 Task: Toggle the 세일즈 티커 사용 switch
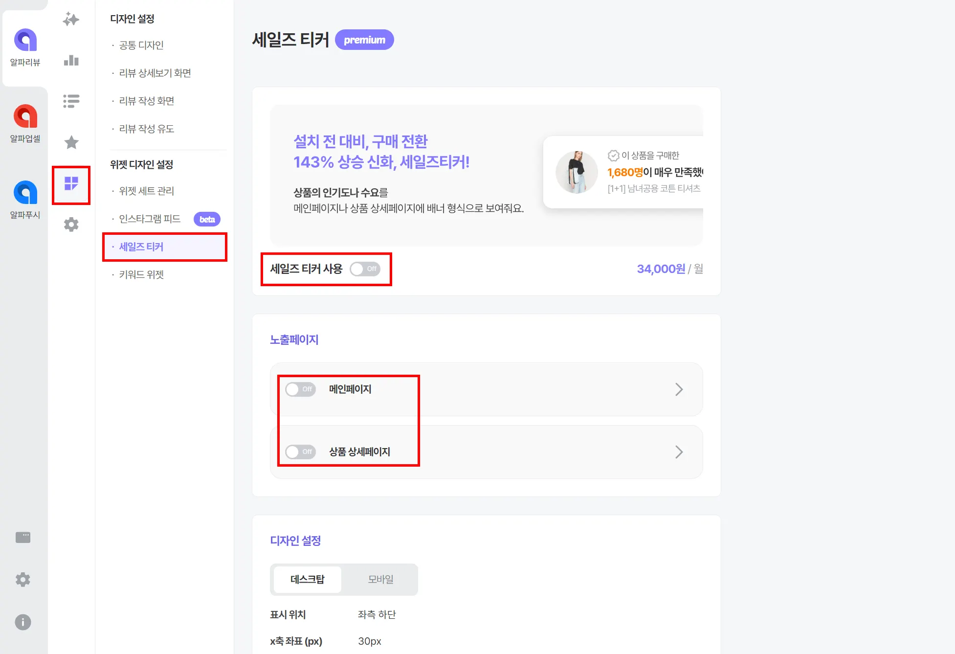(x=365, y=269)
